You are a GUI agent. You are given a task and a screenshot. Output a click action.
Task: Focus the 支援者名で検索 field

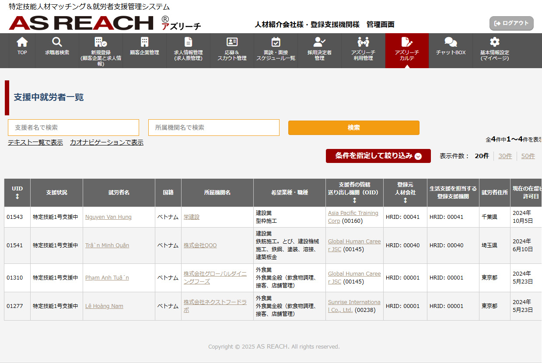(73, 128)
